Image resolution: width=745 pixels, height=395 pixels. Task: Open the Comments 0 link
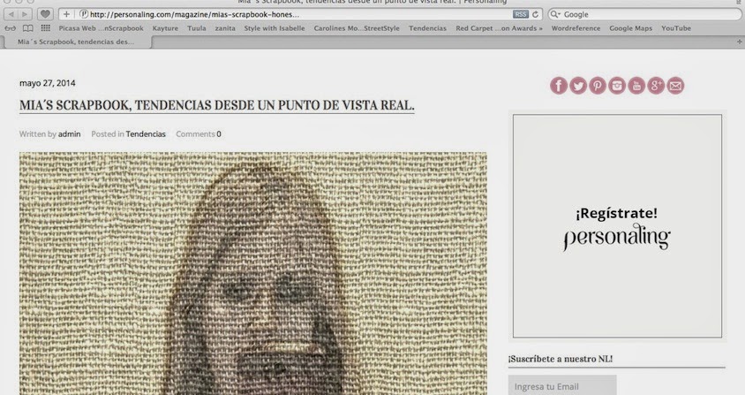point(199,134)
